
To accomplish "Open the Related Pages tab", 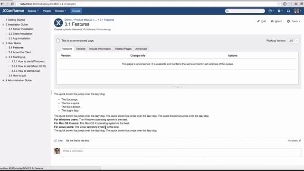I will point(123,49).
